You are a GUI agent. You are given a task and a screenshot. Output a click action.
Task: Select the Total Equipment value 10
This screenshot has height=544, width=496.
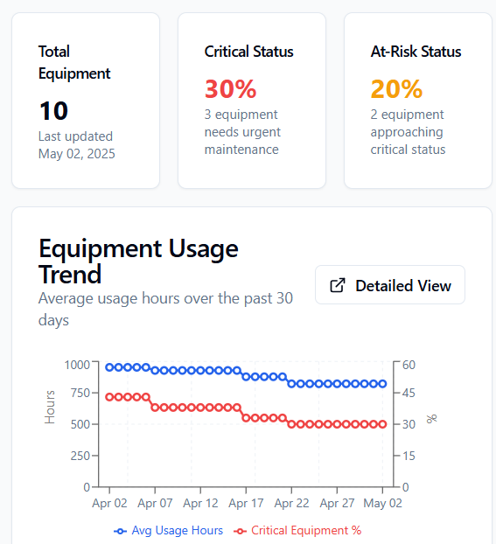tap(53, 111)
